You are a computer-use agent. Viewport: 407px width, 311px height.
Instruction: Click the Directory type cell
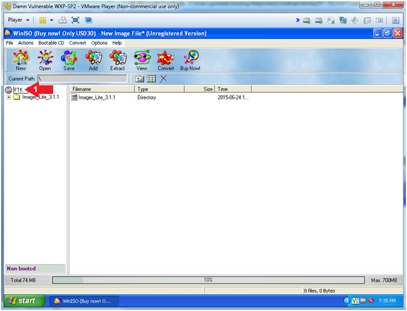[x=147, y=98]
